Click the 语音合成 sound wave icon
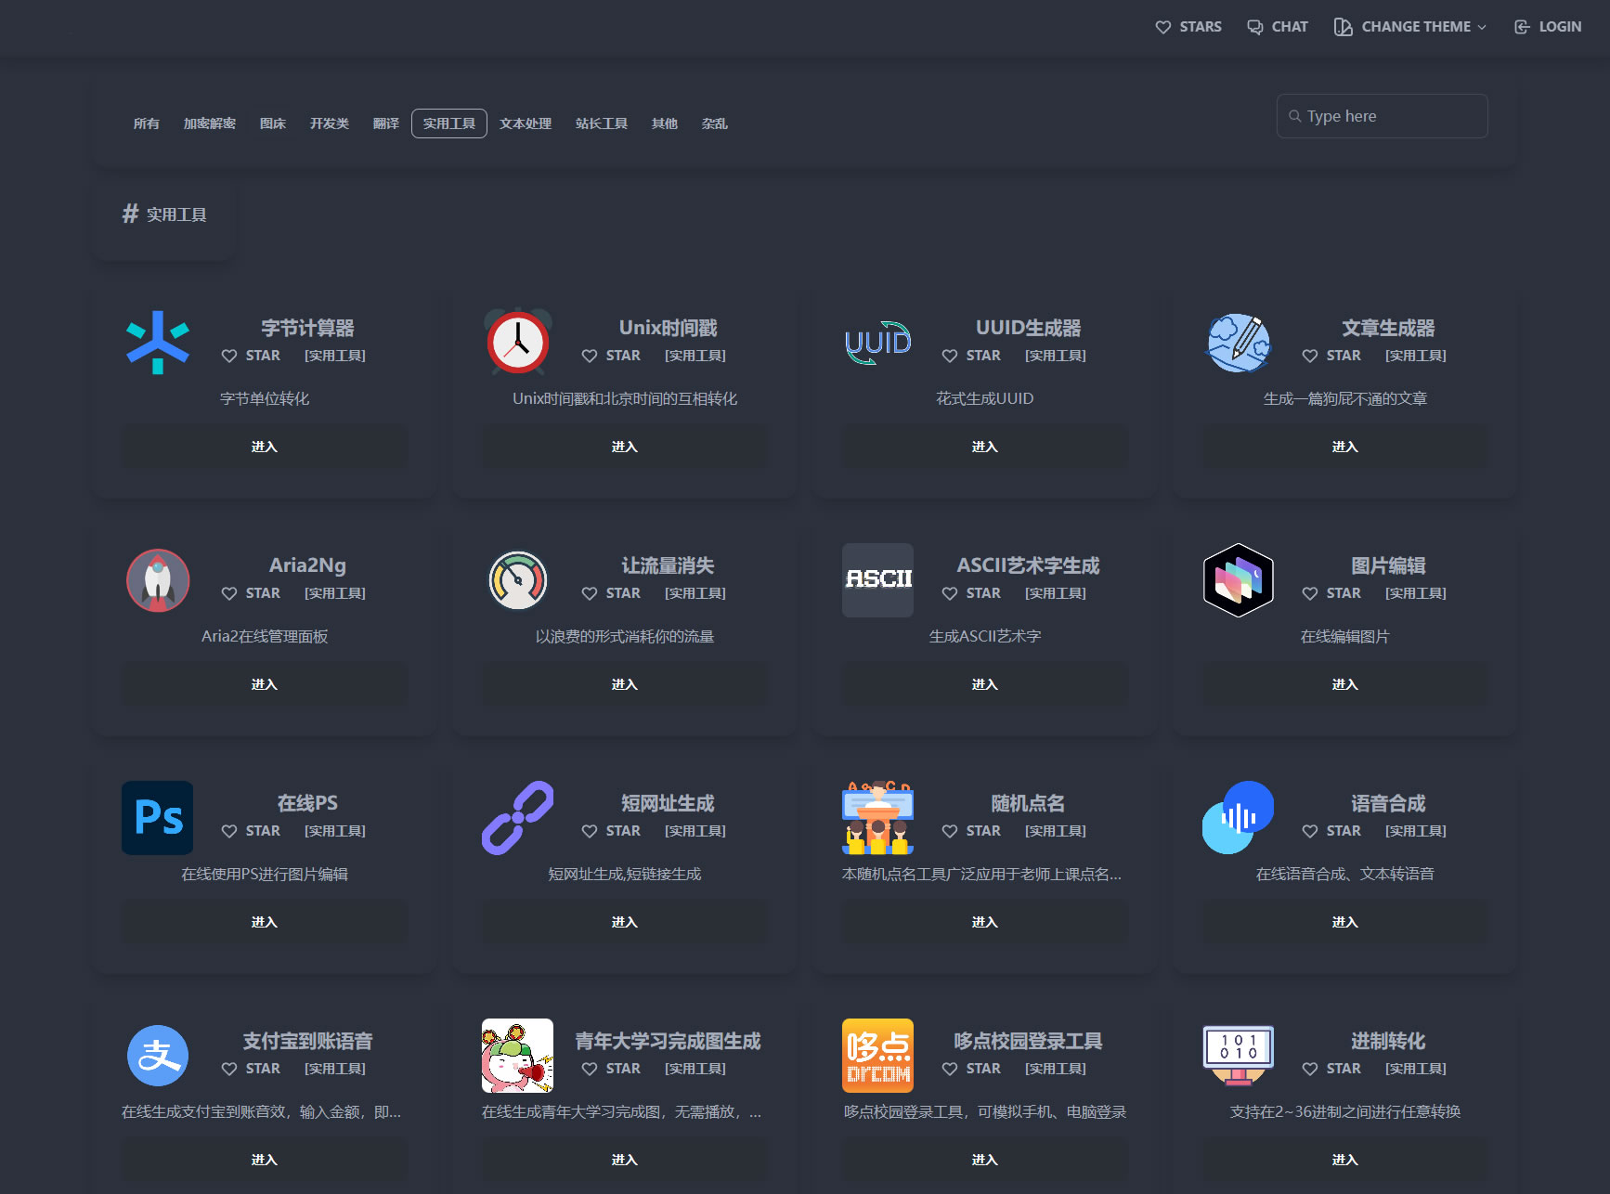1610x1194 pixels. (1238, 817)
